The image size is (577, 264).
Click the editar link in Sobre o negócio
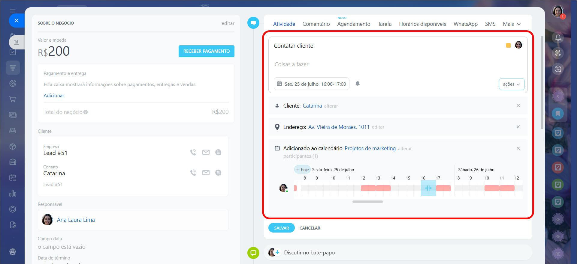coord(228,23)
